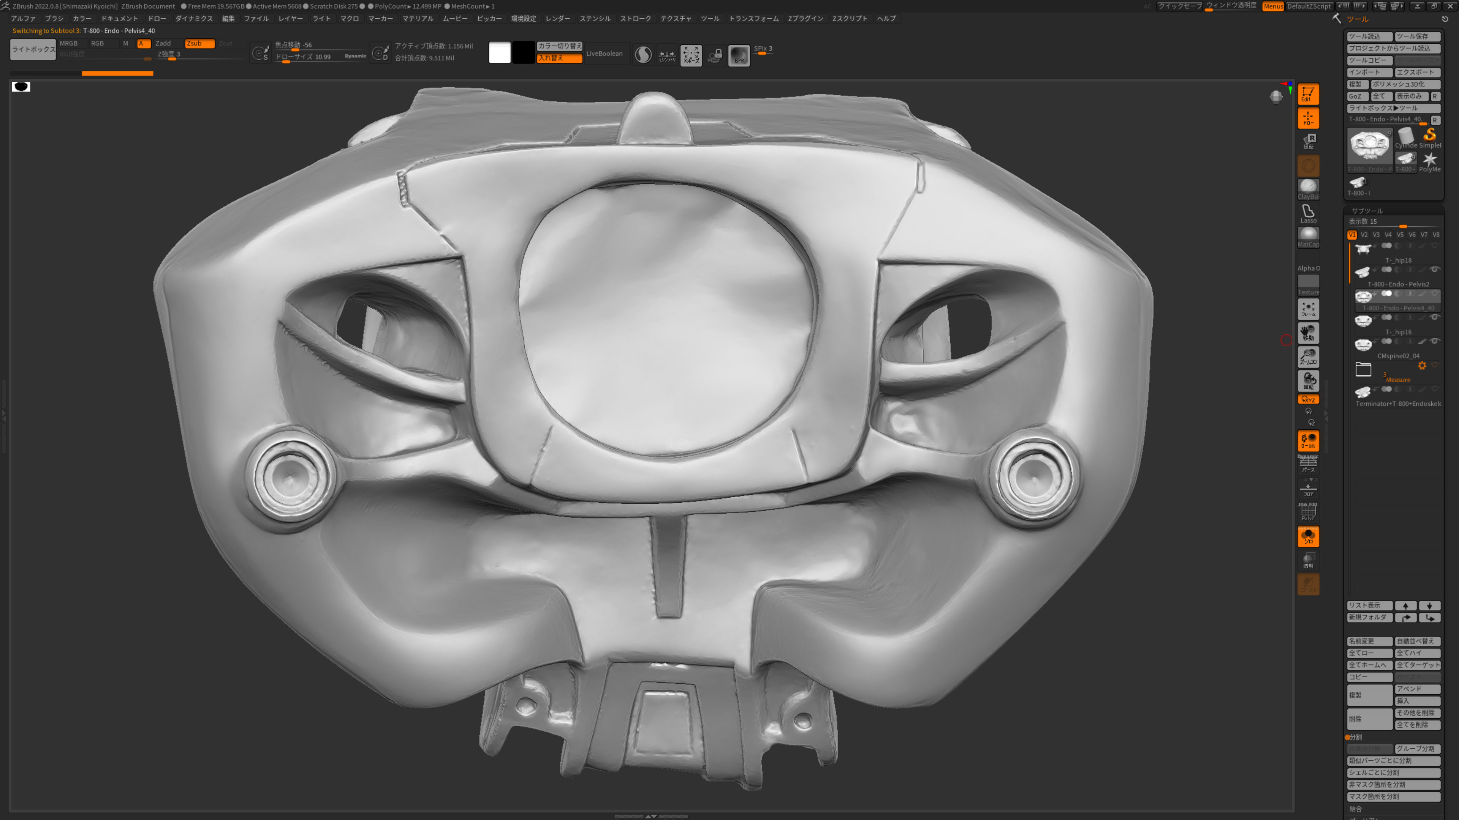The image size is (1459, 820).
Task: Toggle Edit mode button
Action: coord(1308,94)
